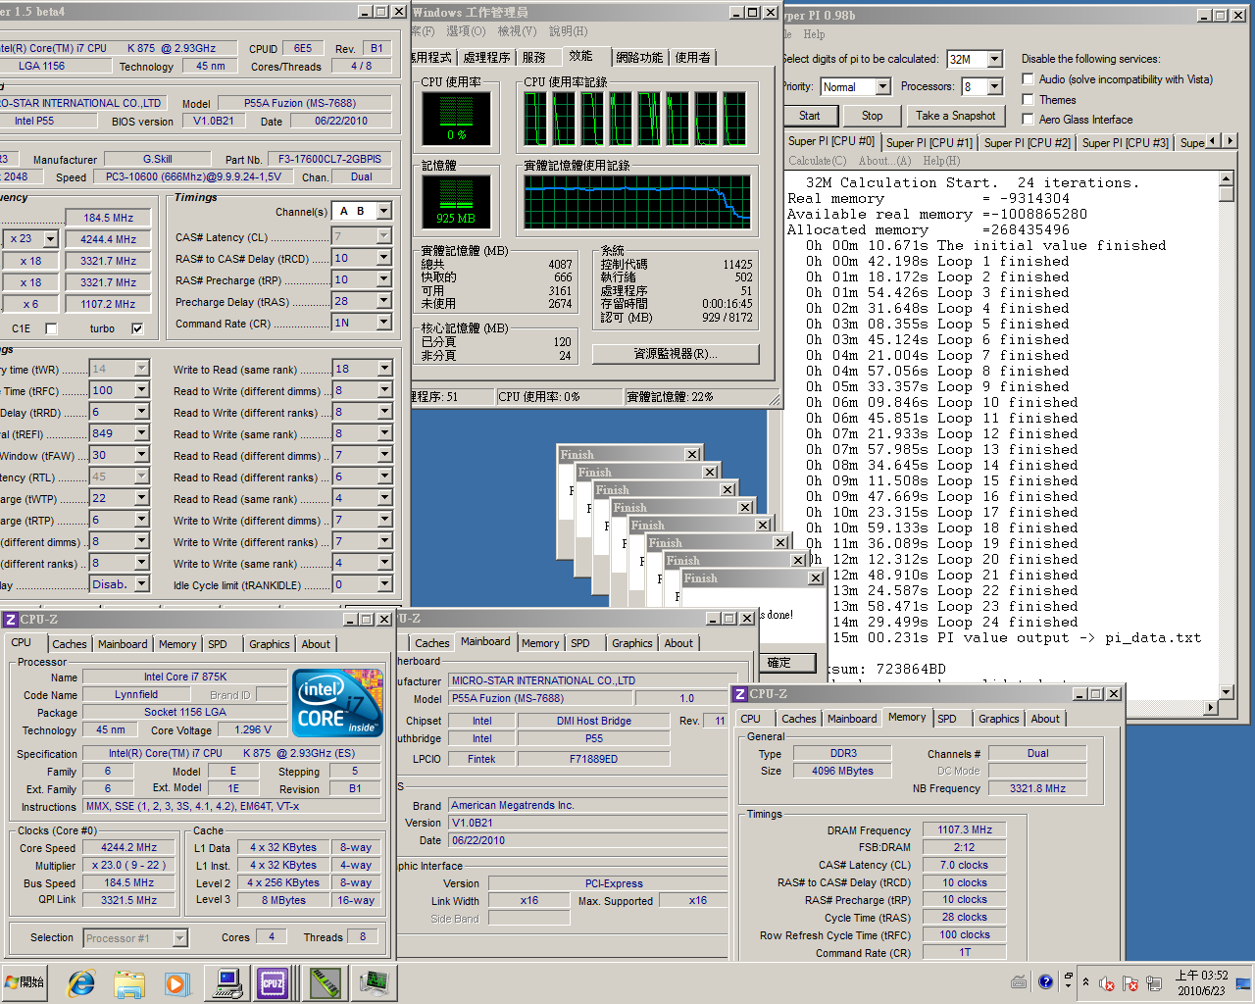The image size is (1255, 1004).
Task: Switch to the computer monitor taskbar app
Action: [228, 982]
